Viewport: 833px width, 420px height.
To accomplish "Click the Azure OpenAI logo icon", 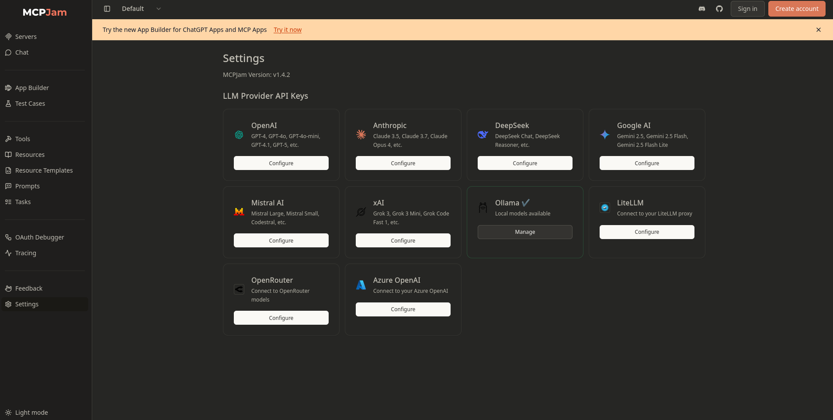I will tap(361, 285).
